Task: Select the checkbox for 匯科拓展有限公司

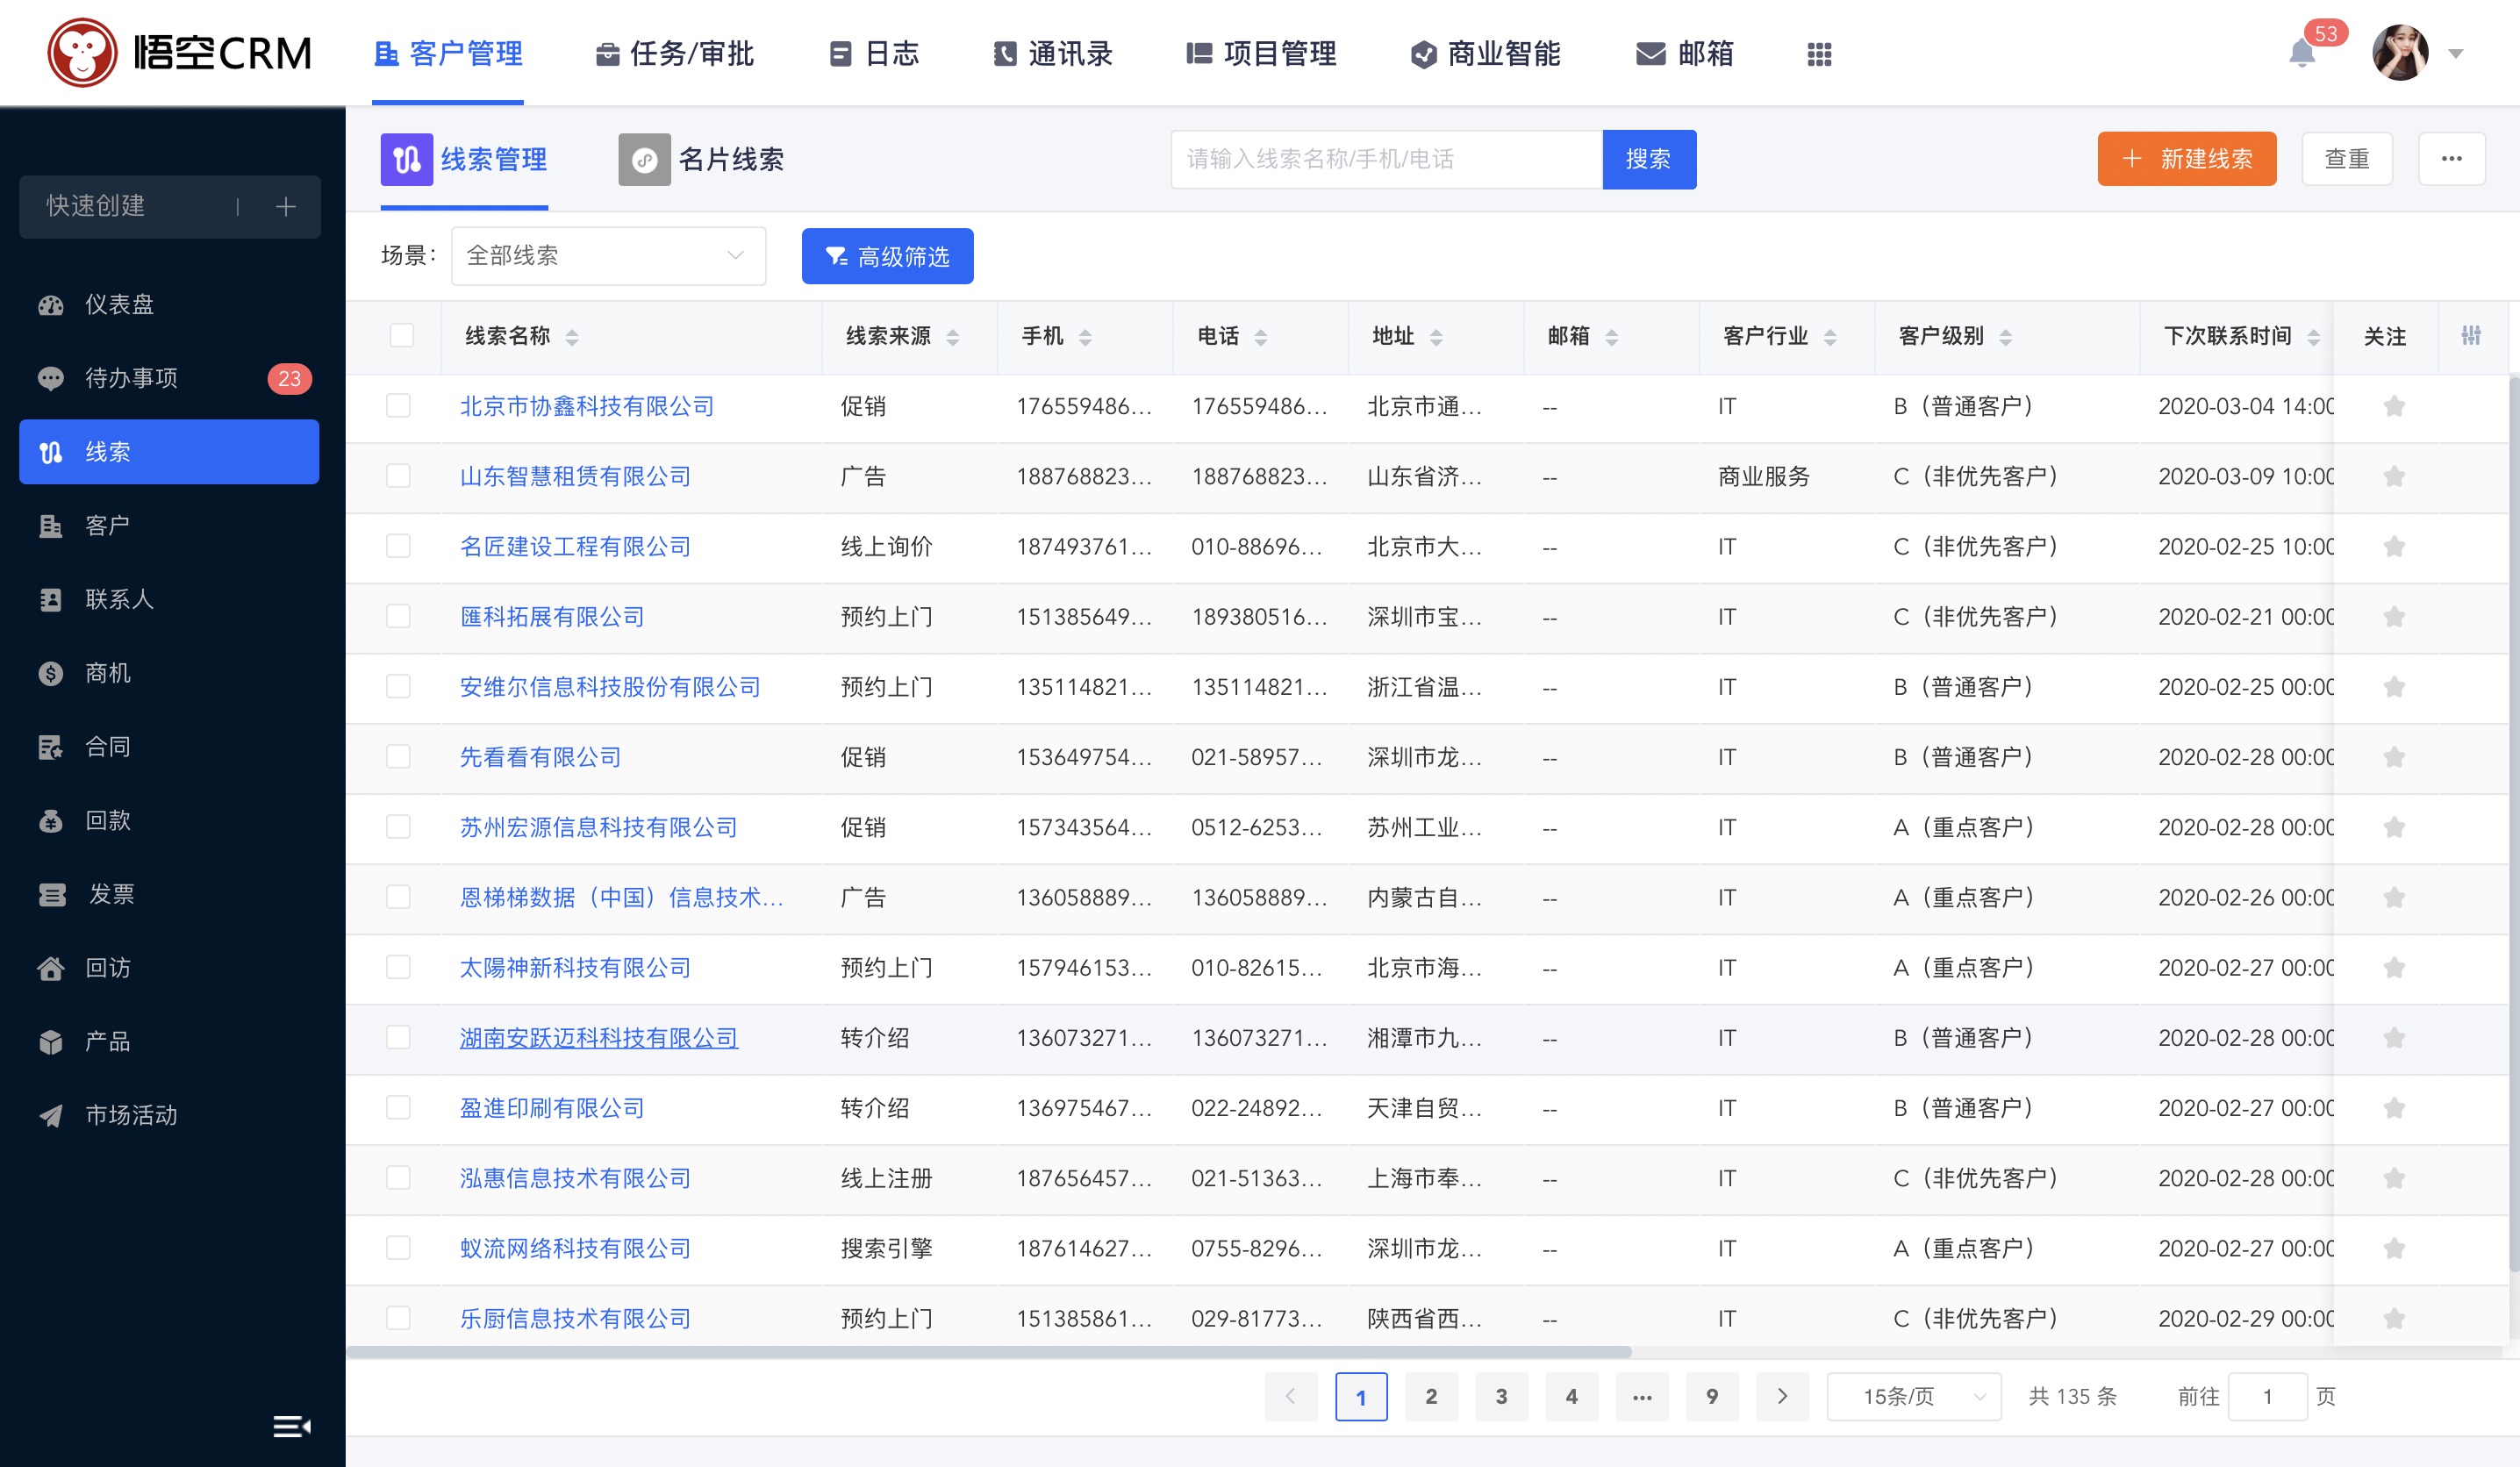Action: click(398, 616)
